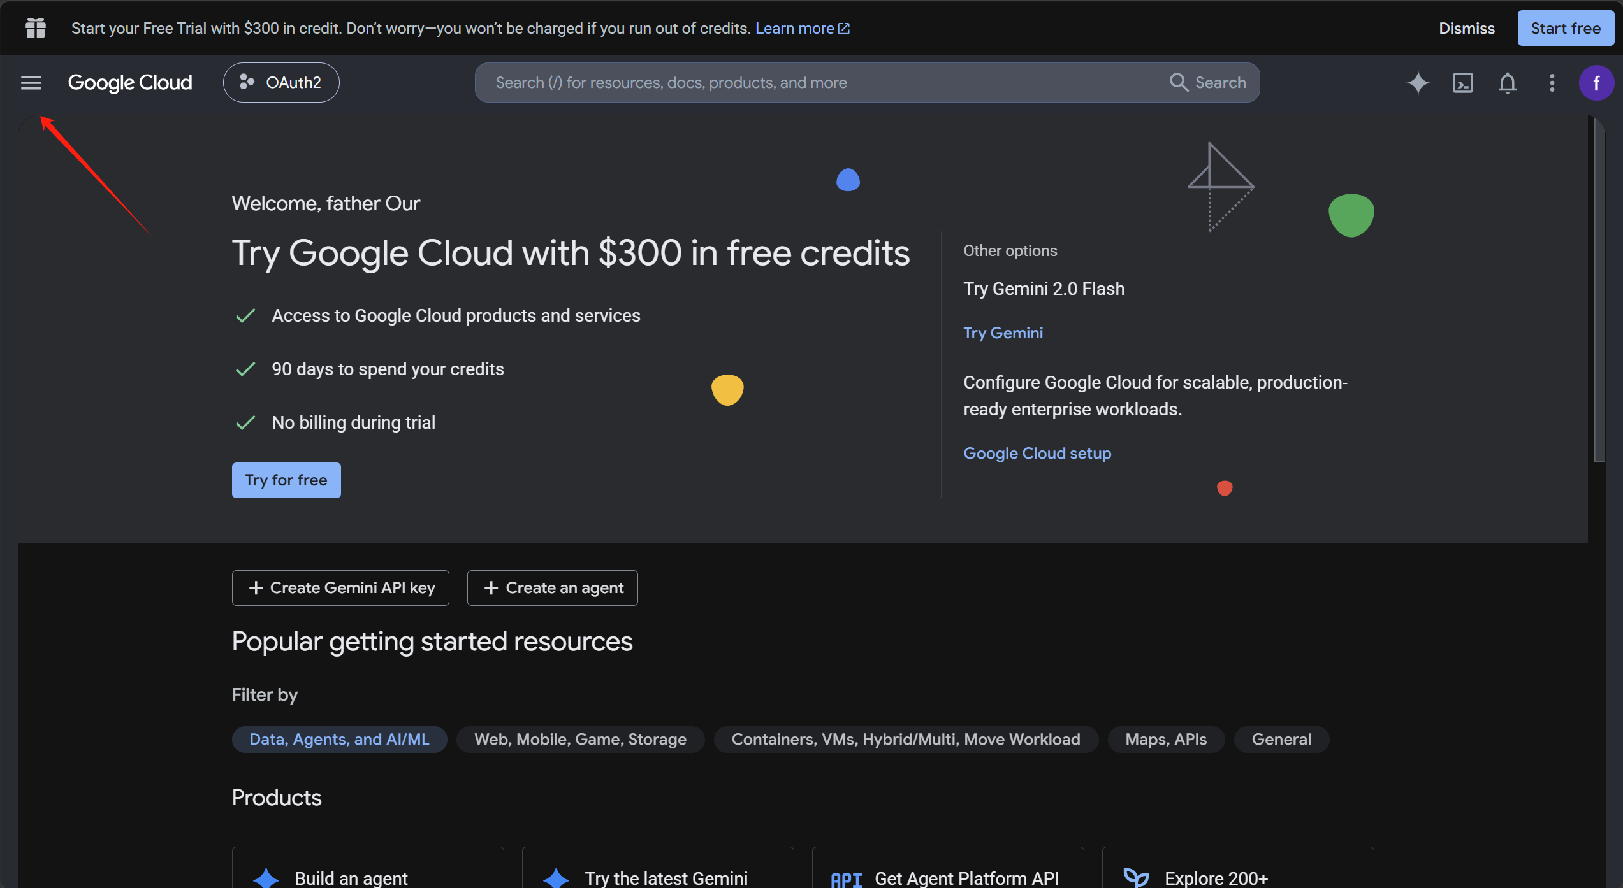Click the Google Cloud logo
This screenshot has width=1623, height=888.
(x=130, y=83)
